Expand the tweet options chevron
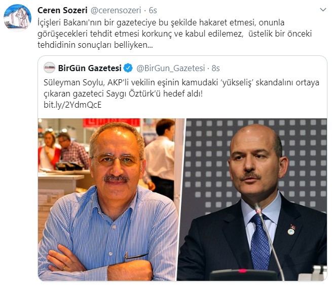Screen dimensions: 332x286 coord(323,10)
